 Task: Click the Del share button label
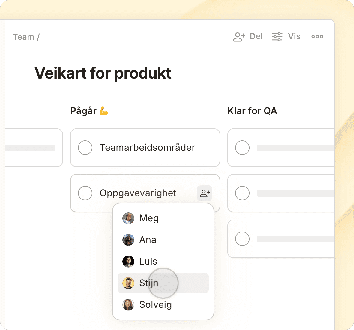pos(256,37)
